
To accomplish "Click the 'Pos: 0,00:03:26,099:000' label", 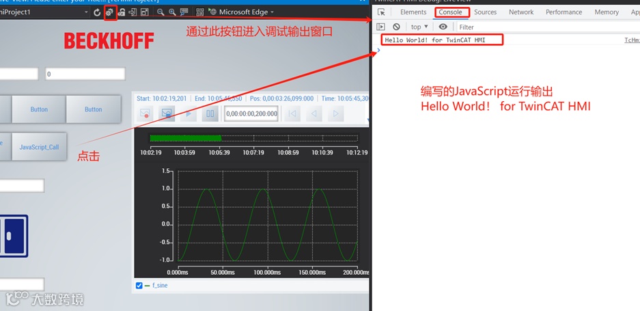I will coord(282,98).
